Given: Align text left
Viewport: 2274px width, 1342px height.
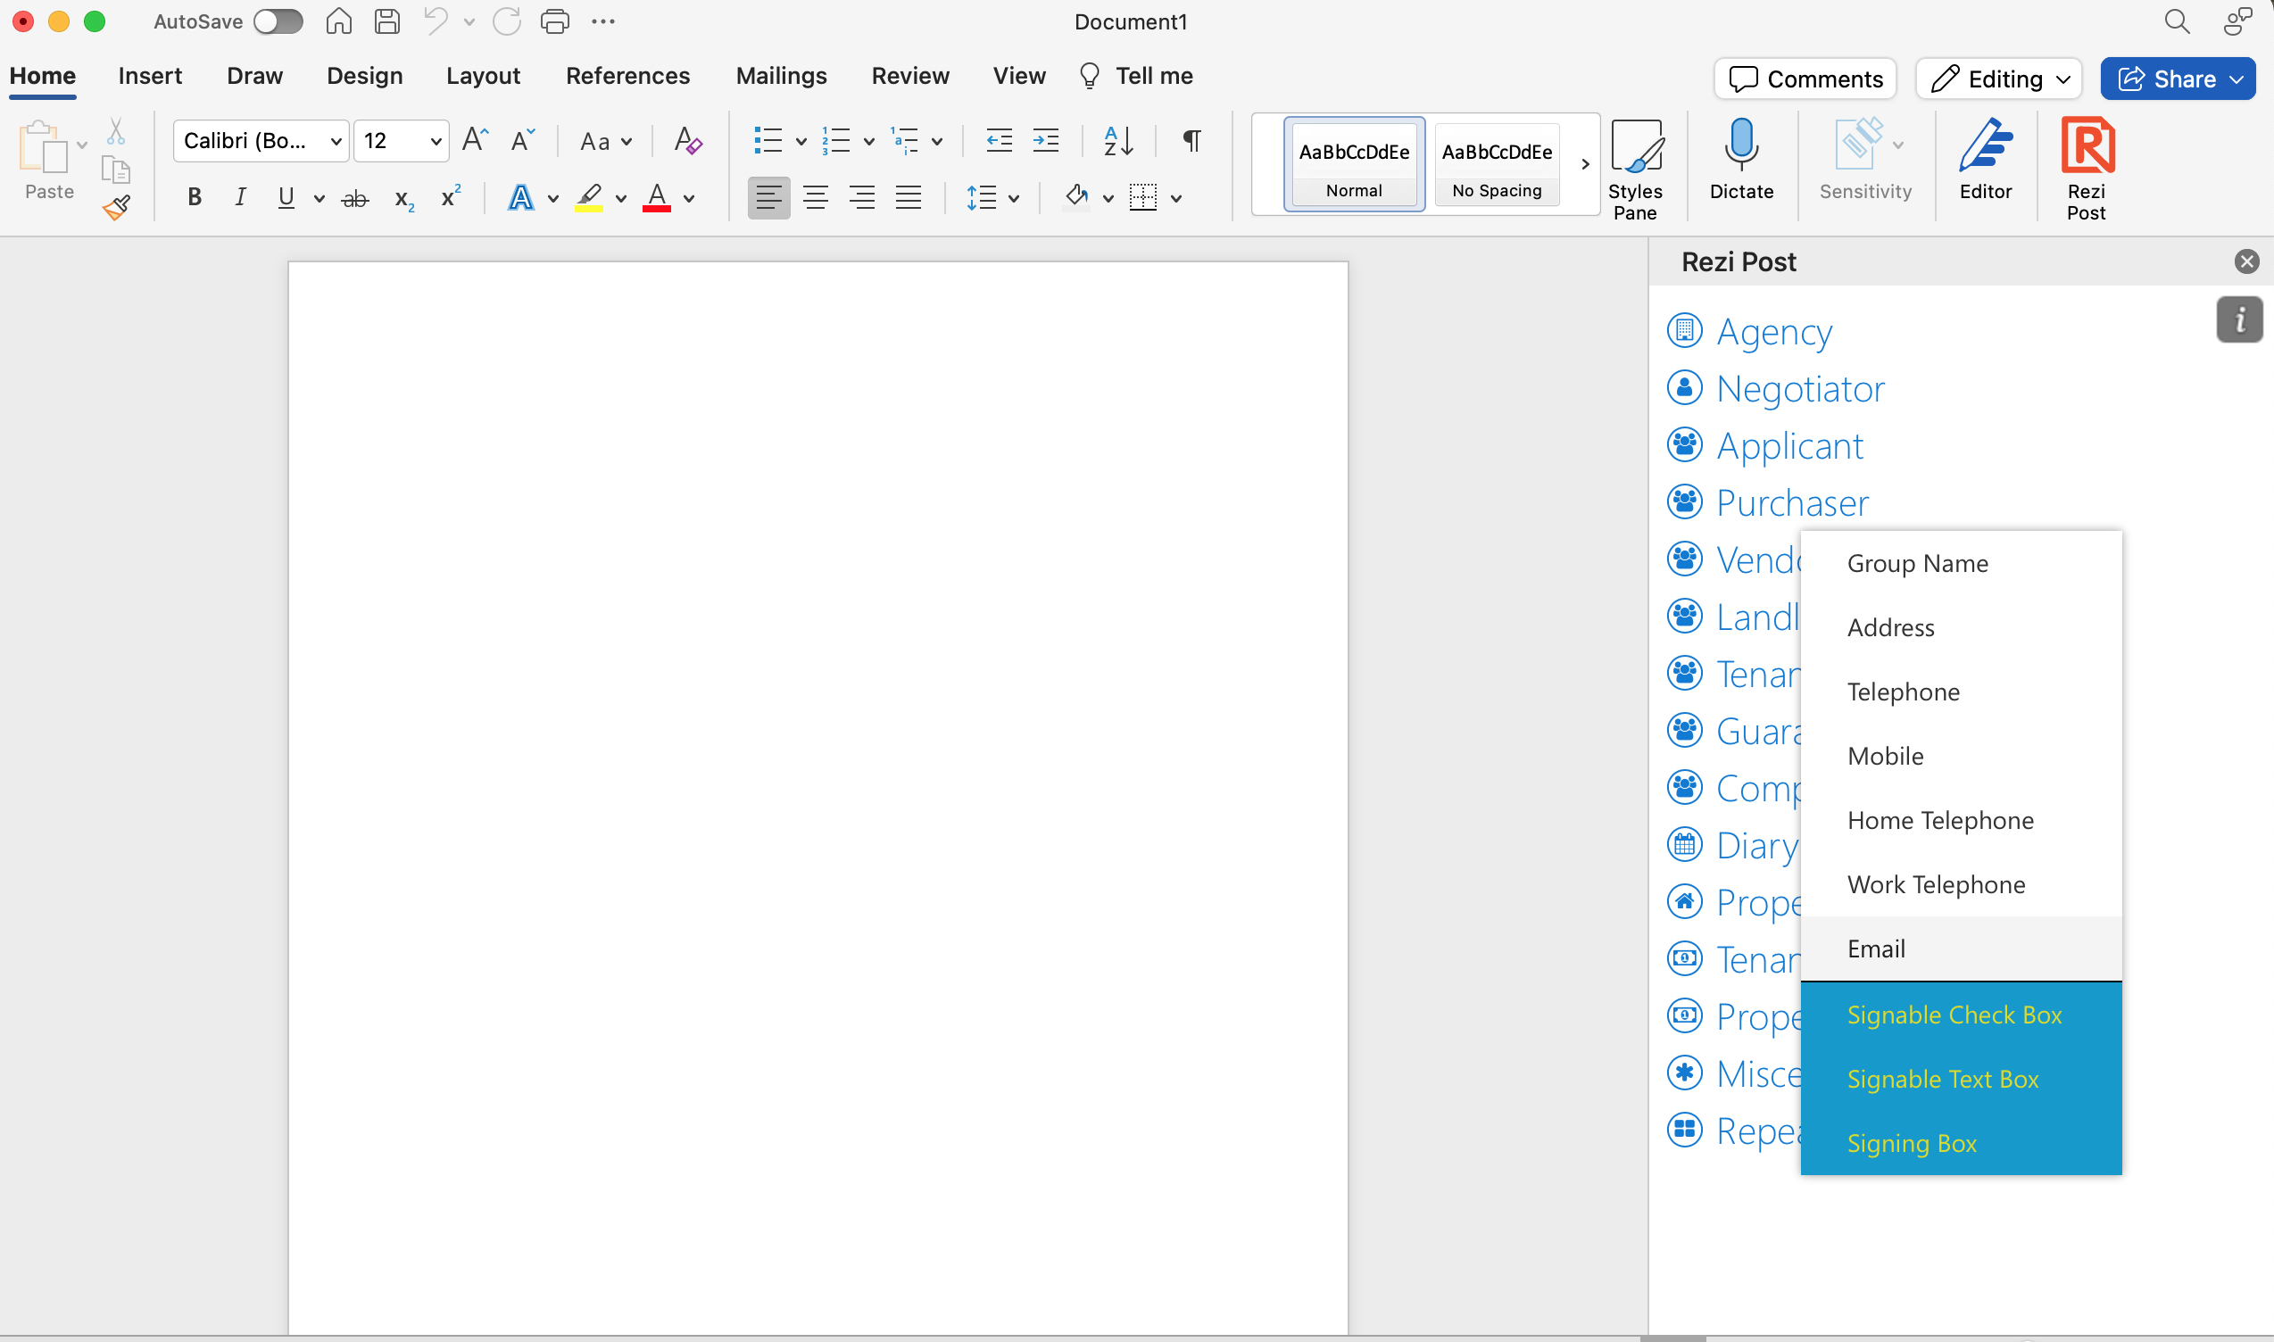Looking at the screenshot, I should 768,197.
